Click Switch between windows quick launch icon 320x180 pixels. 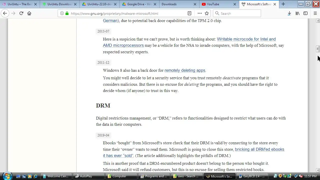[x=24, y=176]
